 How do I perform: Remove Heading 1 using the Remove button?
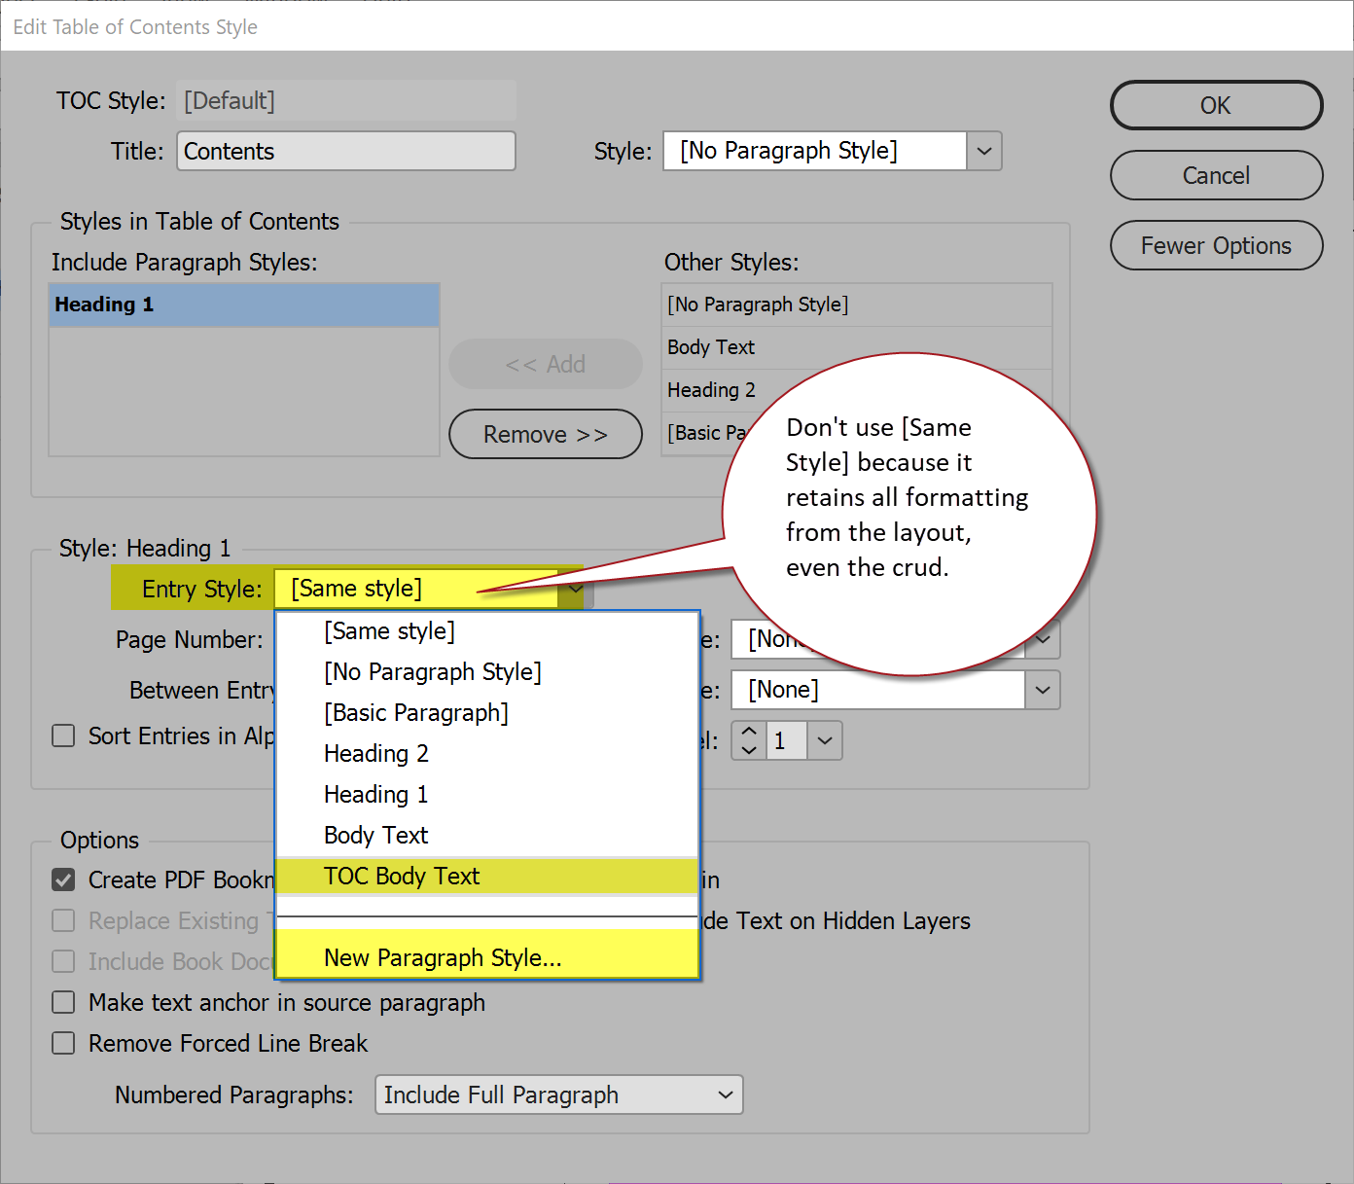point(545,434)
